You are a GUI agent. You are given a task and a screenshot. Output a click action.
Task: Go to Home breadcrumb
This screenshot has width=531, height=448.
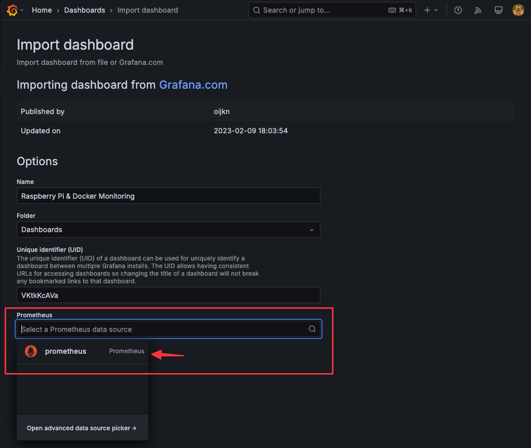click(x=42, y=10)
